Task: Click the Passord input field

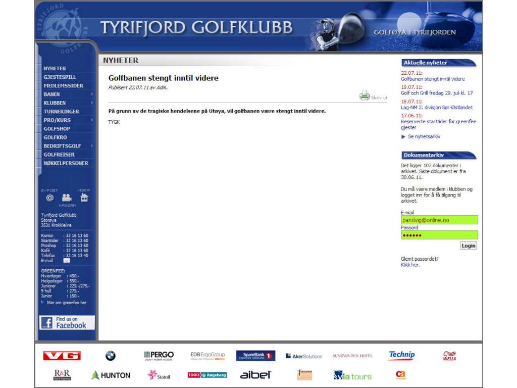Action: (x=439, y=235)
